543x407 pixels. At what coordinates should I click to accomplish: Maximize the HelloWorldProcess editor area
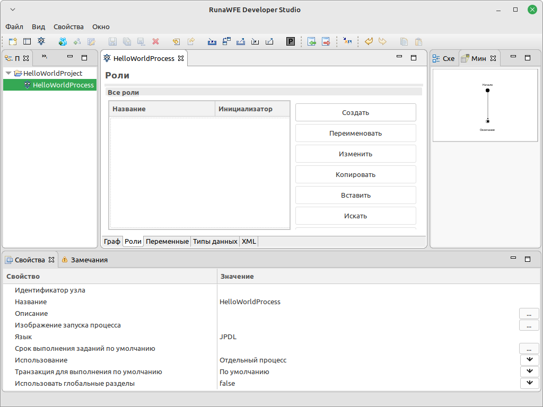(414, 58)
